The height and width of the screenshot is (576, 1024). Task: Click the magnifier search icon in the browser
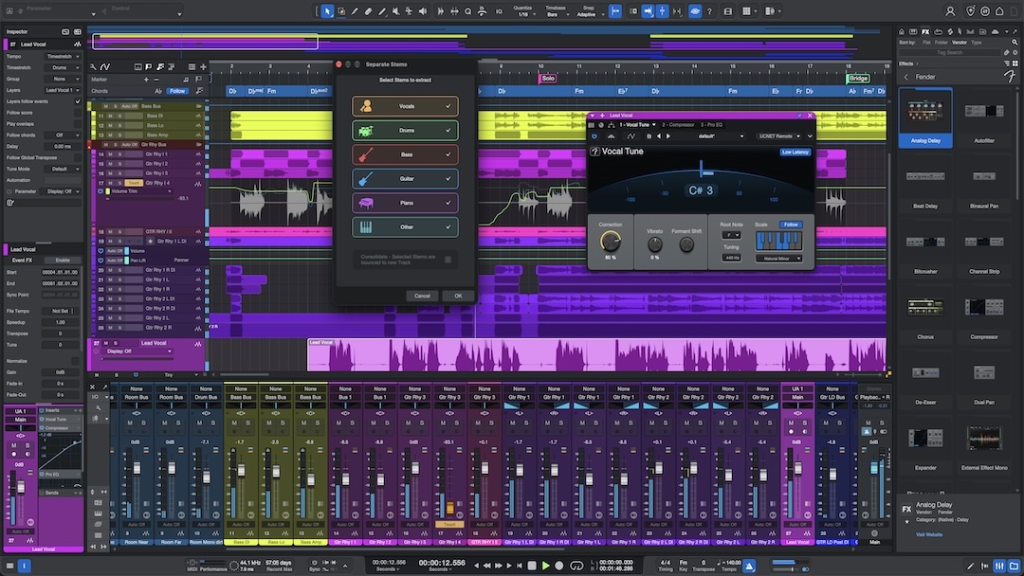[1015, 43]
